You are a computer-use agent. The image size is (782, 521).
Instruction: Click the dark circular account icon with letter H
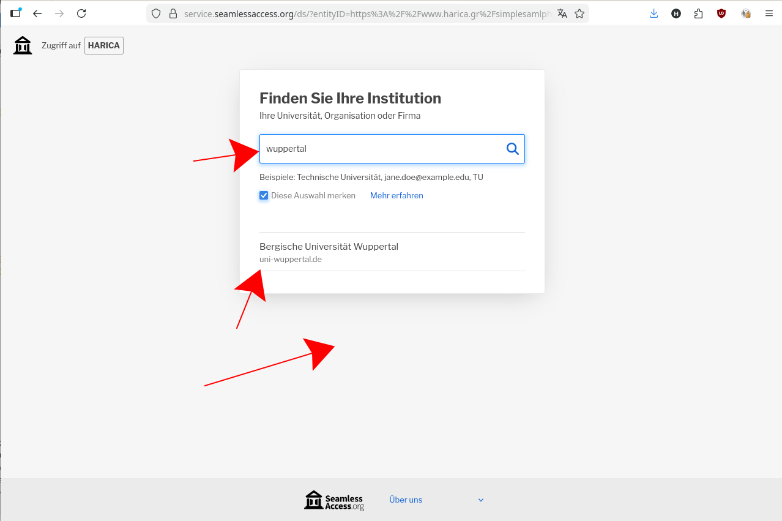click(676, 13)
